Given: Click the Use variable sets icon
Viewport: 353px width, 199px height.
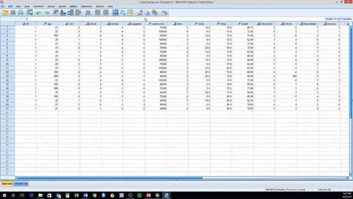Looking at the screenshot, I should tap(147, 13).
